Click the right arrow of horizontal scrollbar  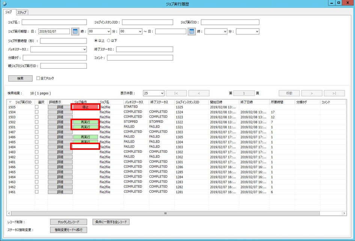pyautogui.click(x=344, y=213)
